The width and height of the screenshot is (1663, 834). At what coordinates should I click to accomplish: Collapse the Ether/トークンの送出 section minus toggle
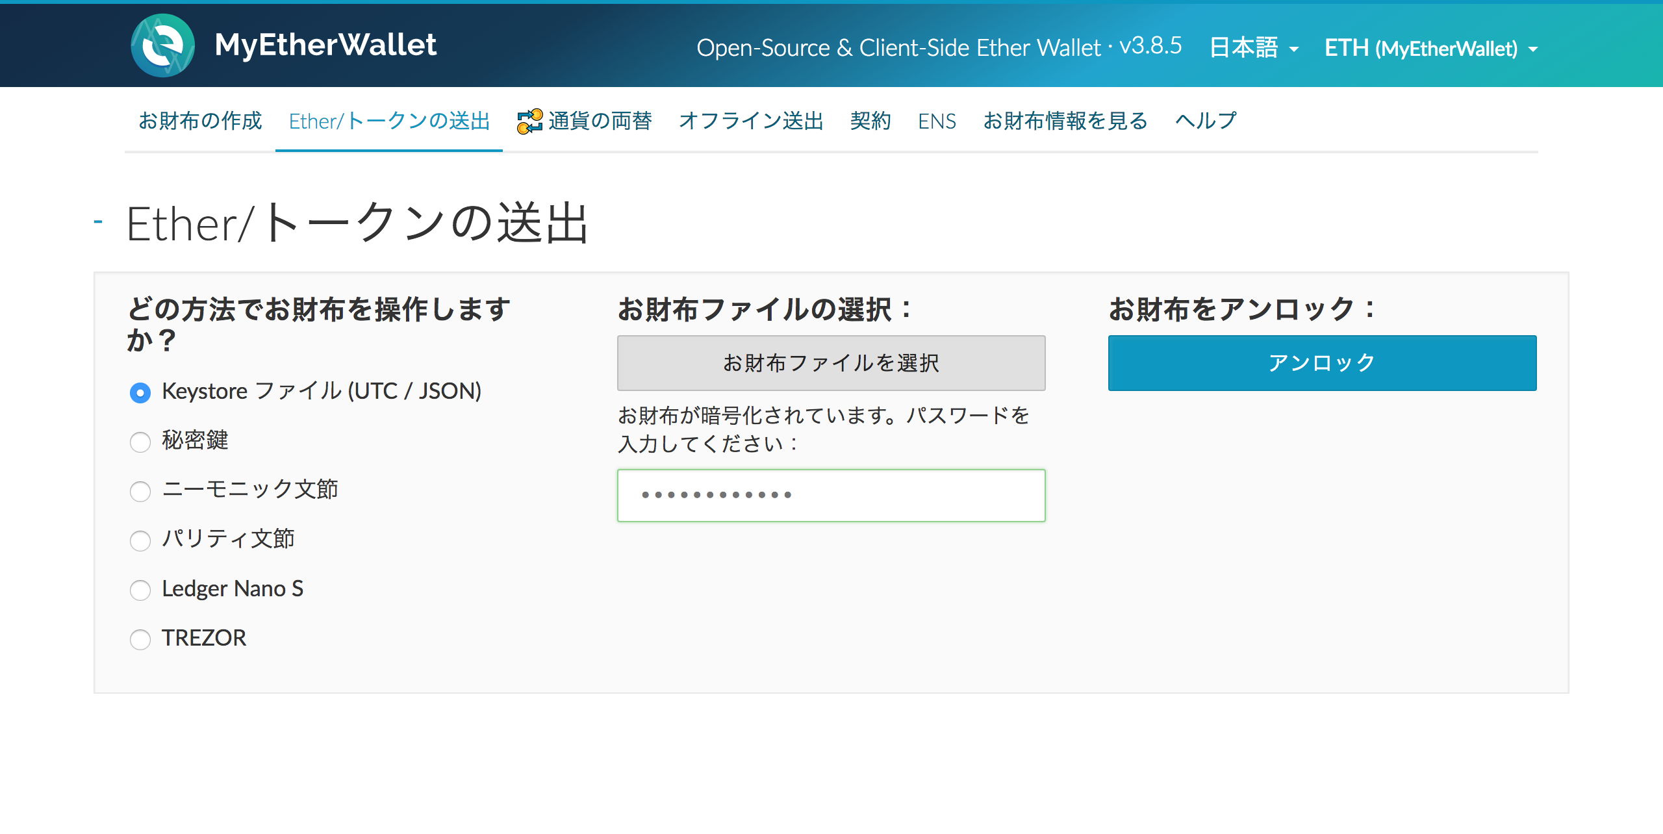coord(98,222)
